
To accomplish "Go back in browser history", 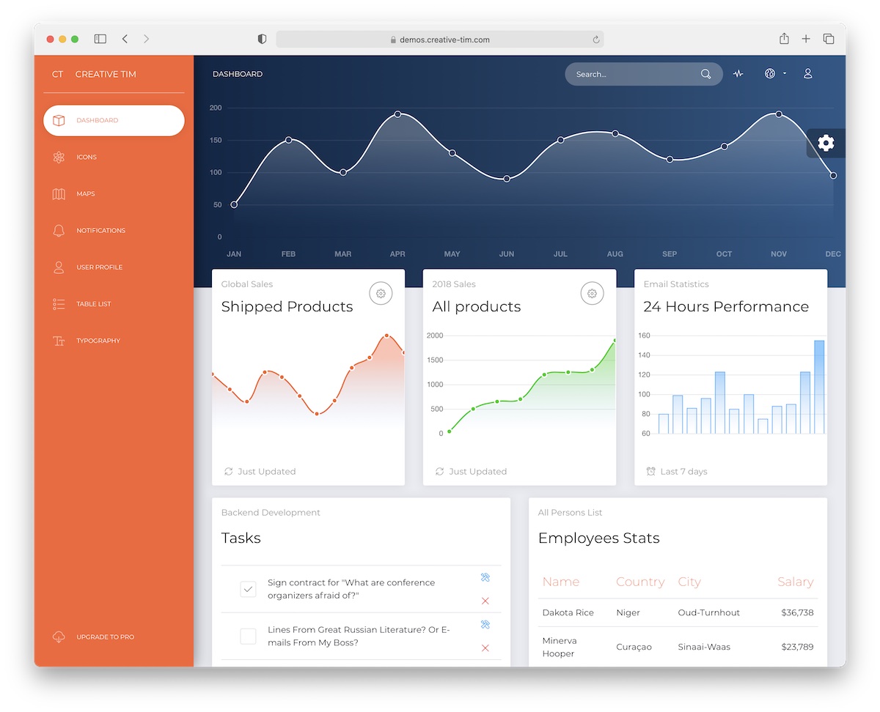I will pyautogui.click(x=125, y=39).
